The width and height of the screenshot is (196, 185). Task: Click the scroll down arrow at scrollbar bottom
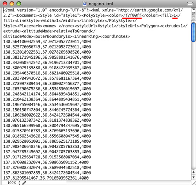194,177
